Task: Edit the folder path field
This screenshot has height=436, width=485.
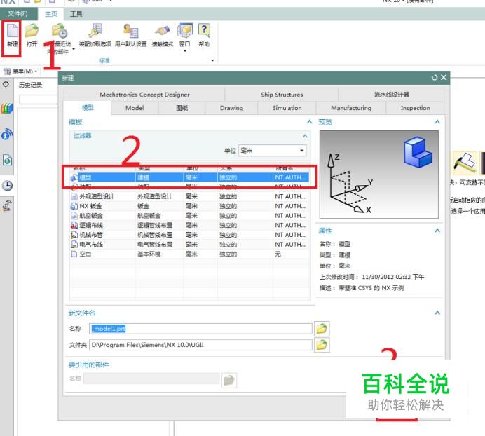Action: coord(200,345)
